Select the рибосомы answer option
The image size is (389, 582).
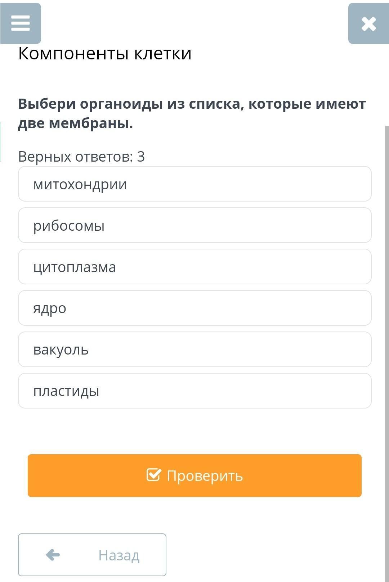[x=194, y=225]
